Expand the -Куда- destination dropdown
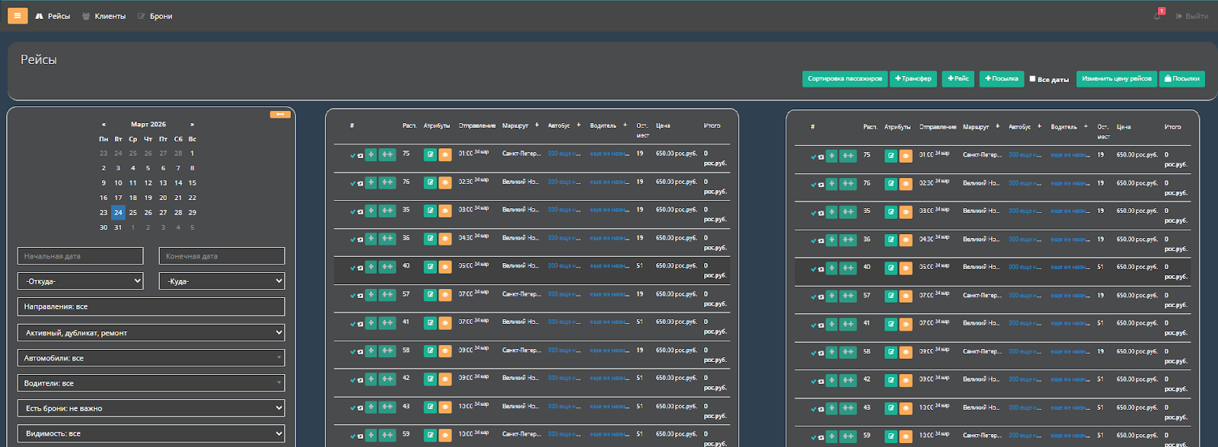Viewport: 1218px width, 447px height. (222, 281)
